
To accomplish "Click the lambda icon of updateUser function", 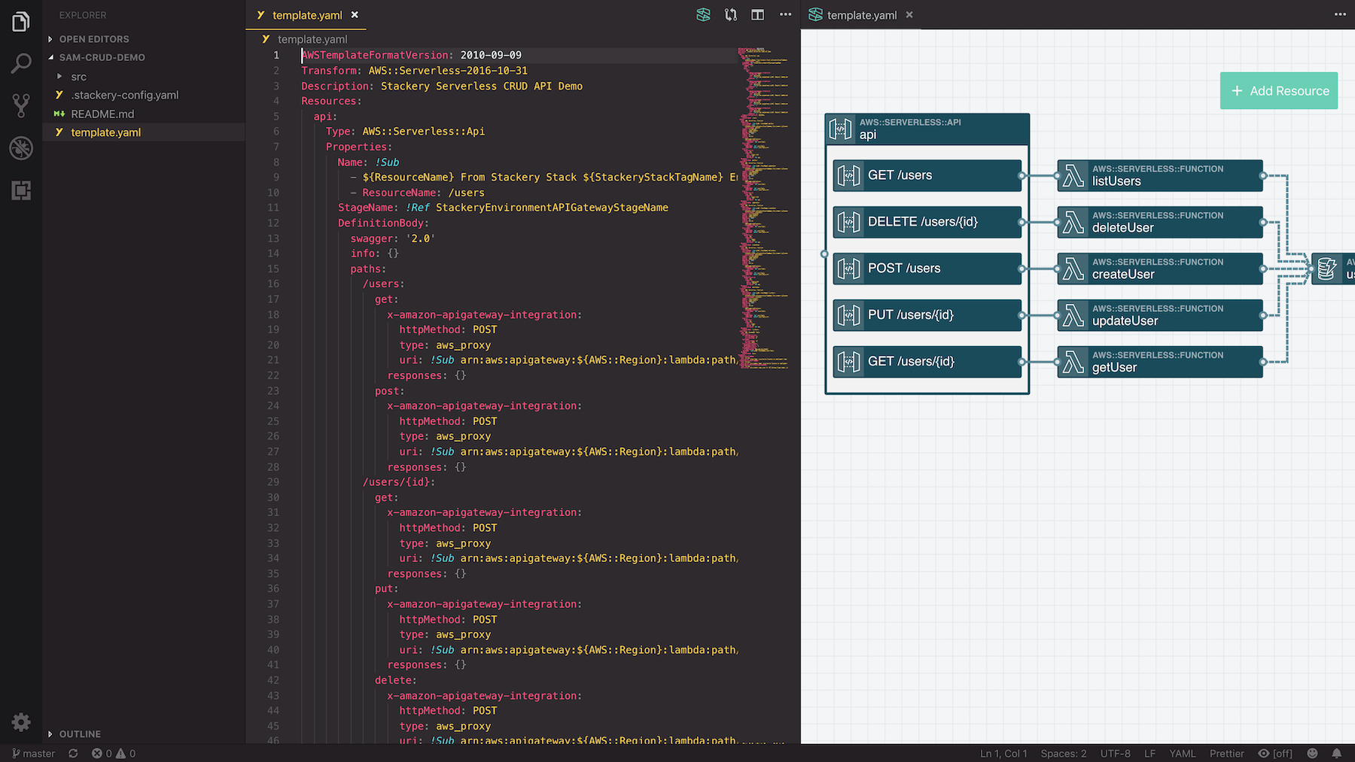I will (1073, 315).
